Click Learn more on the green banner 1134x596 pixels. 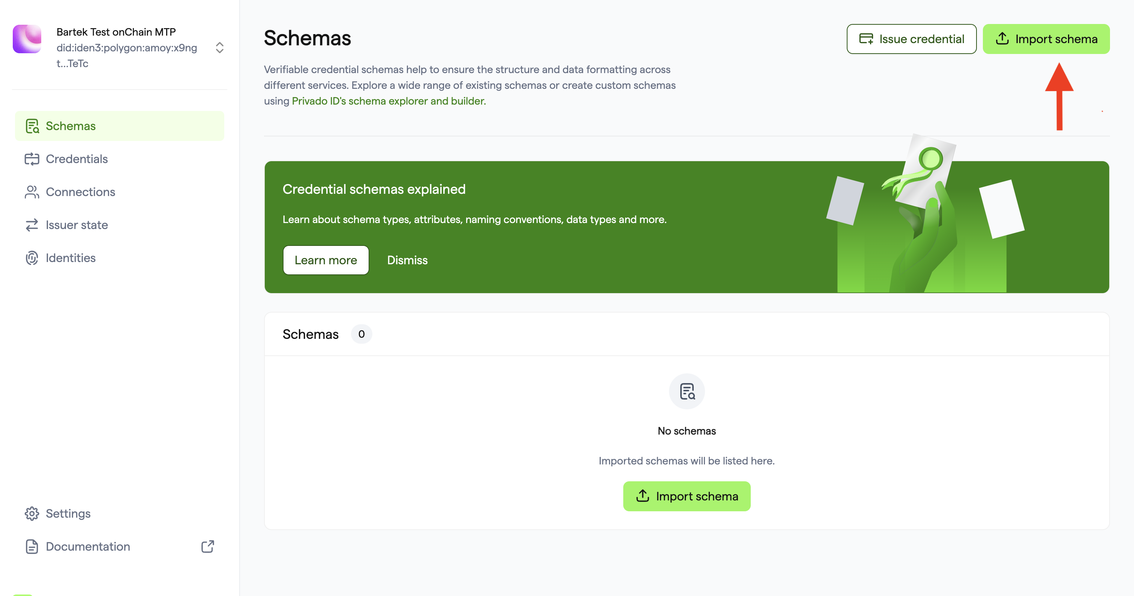tap(326, 260)
